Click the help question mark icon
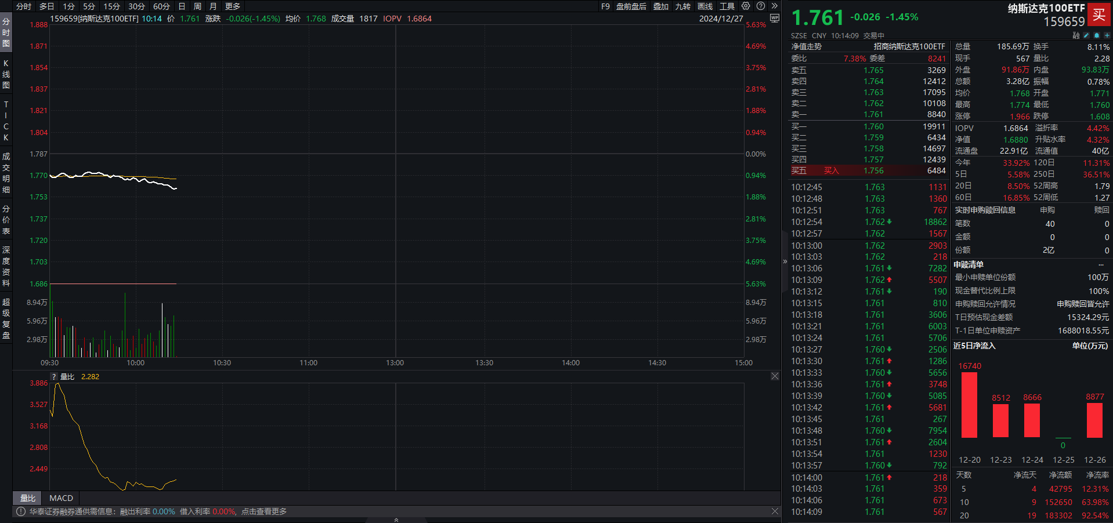The image size is (1113, 523). point(761,6)
